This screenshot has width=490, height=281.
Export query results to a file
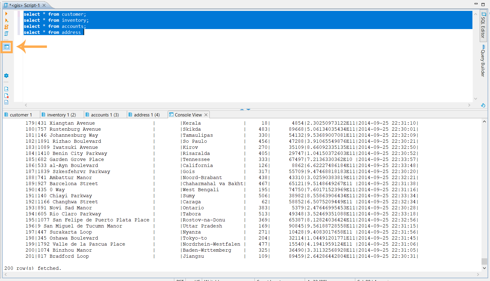6,89
